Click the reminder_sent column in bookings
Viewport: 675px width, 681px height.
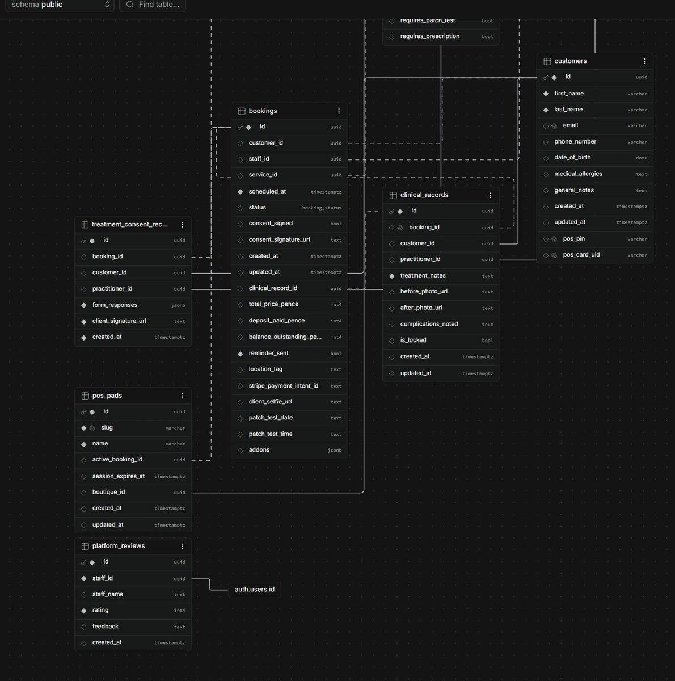(289, 354)
